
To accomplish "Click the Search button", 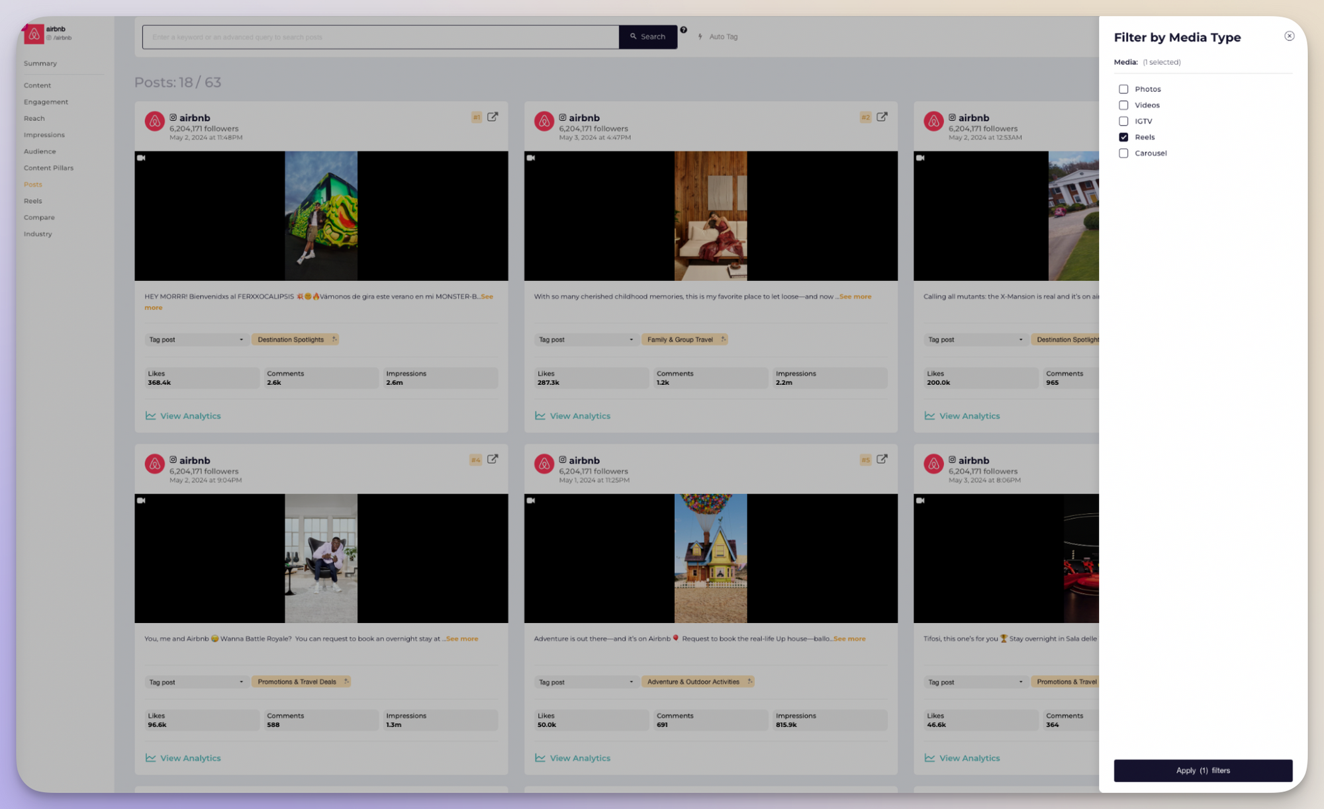I will [x=647, y=36].
